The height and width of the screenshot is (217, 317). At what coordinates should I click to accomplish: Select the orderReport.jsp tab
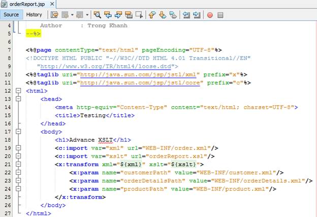[27, 4]
